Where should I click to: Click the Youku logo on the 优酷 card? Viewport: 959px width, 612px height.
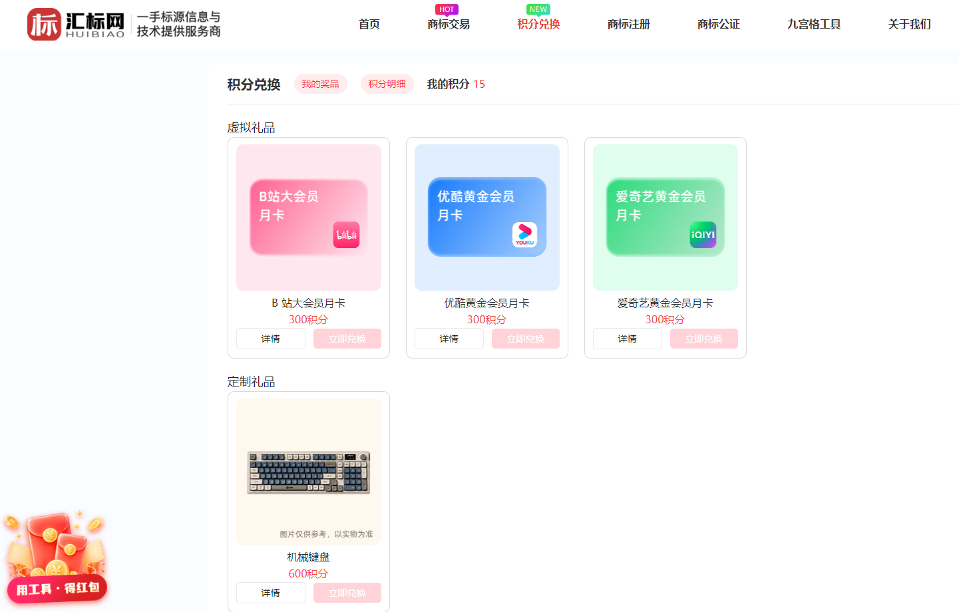[524, 235]
